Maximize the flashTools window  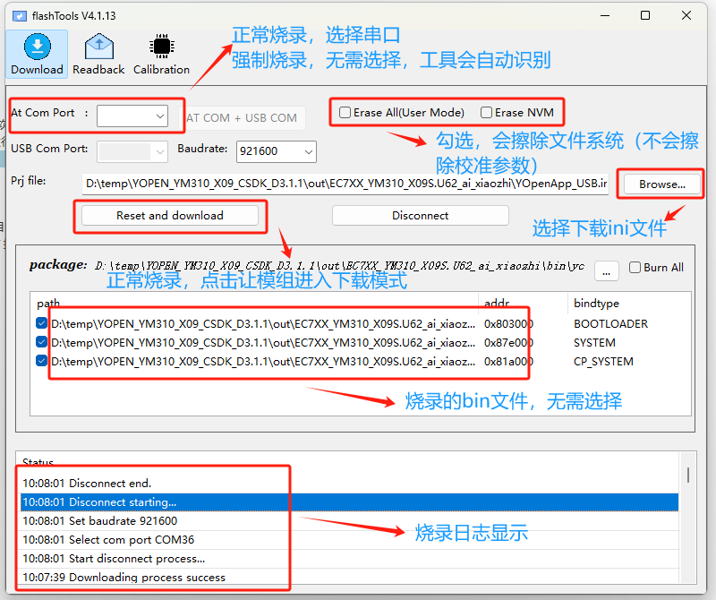point(645,15)
